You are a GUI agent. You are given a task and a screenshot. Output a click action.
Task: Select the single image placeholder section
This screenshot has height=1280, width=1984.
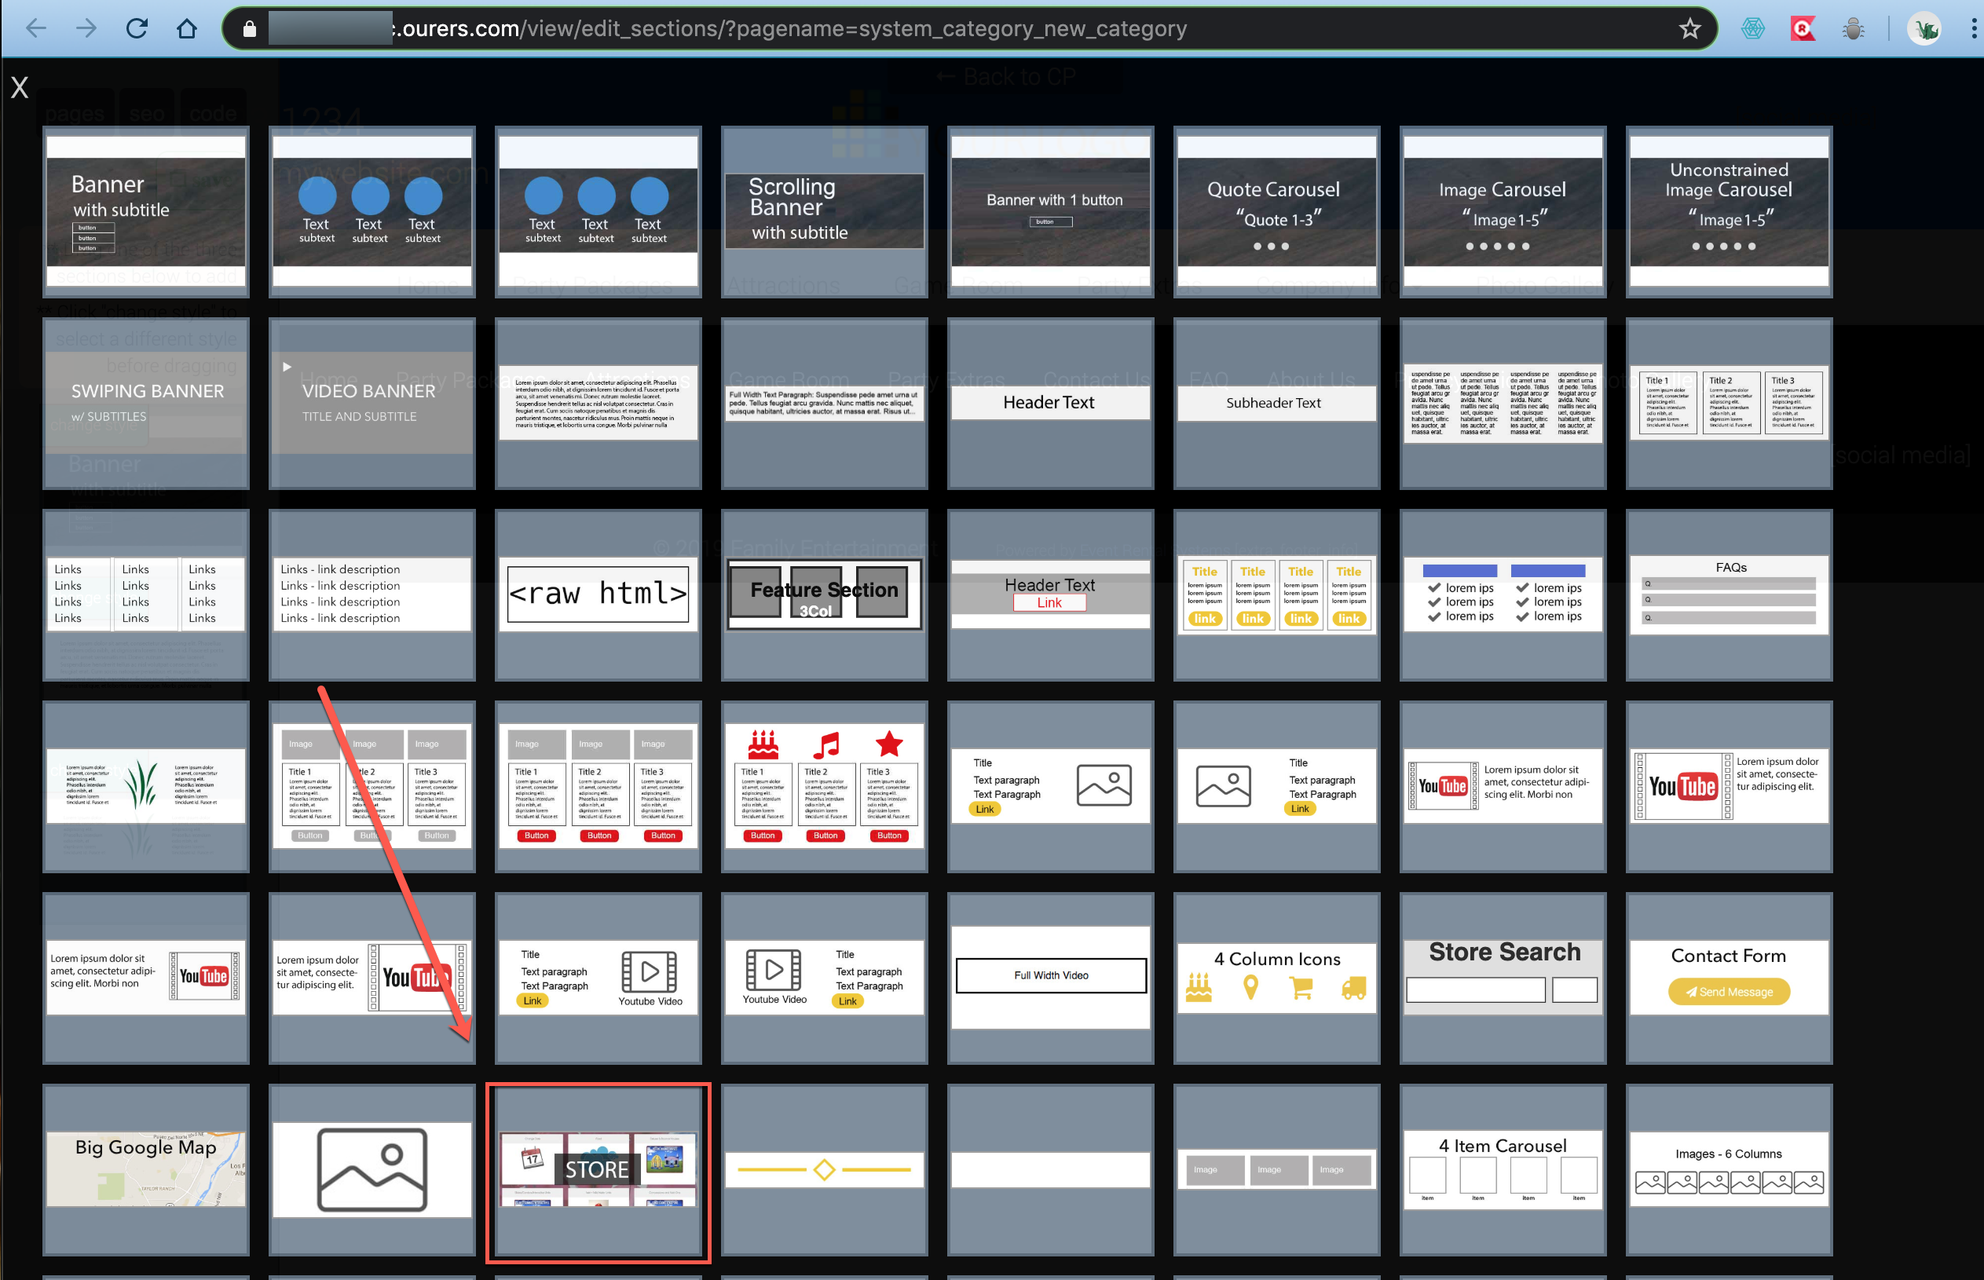point(372,1169)
